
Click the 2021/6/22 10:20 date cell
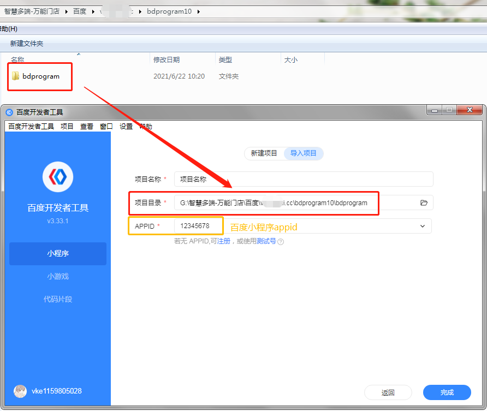point(179,76)
